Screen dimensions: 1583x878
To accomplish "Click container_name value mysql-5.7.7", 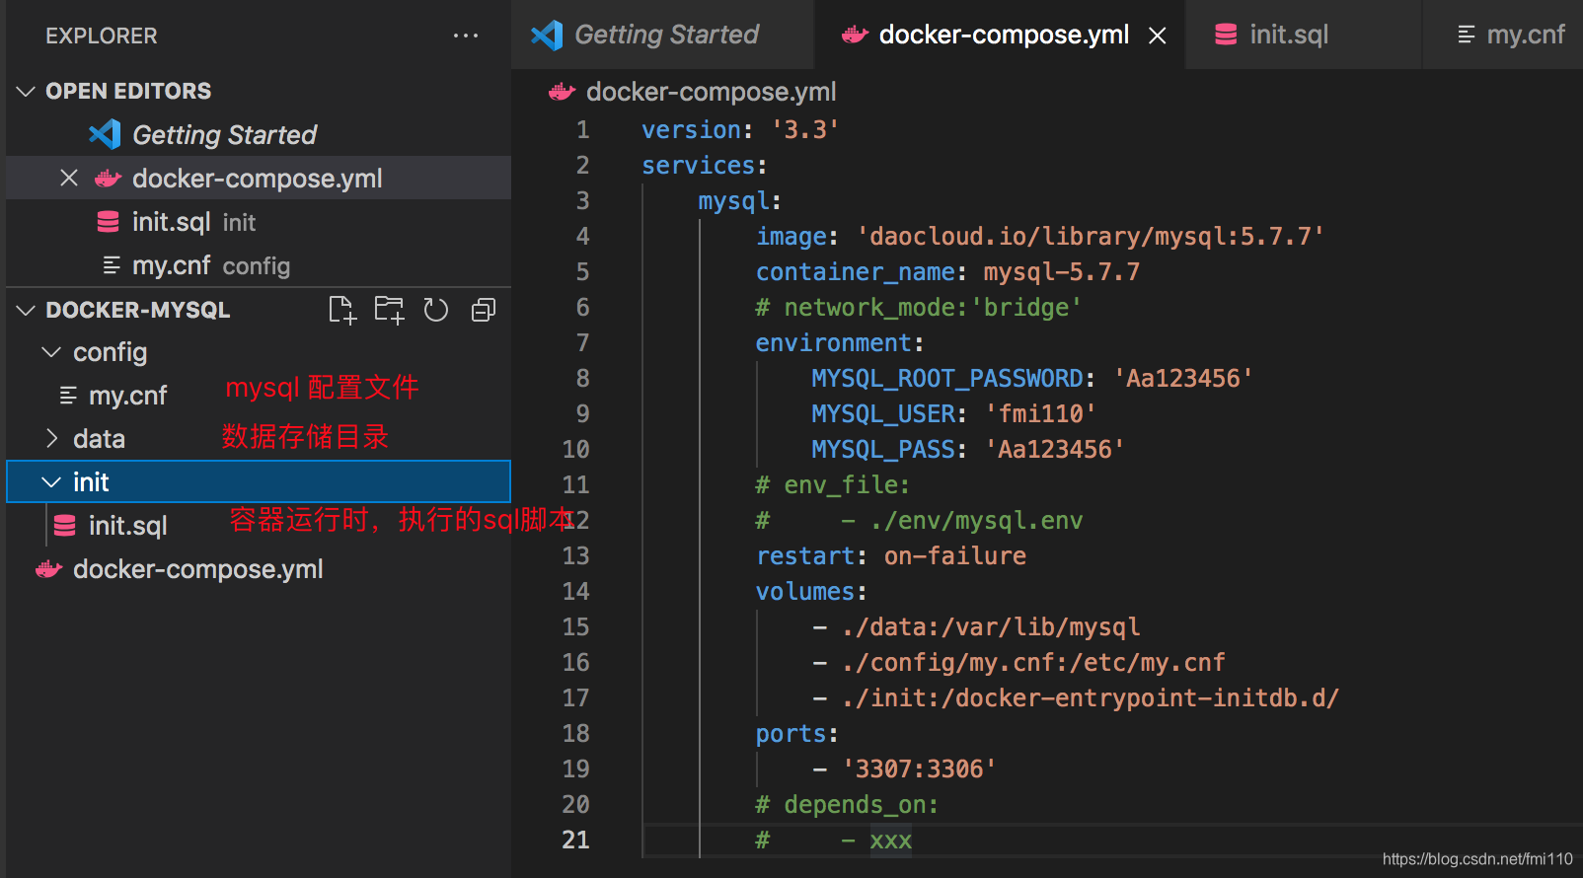I will click(x=1062, y=272).
